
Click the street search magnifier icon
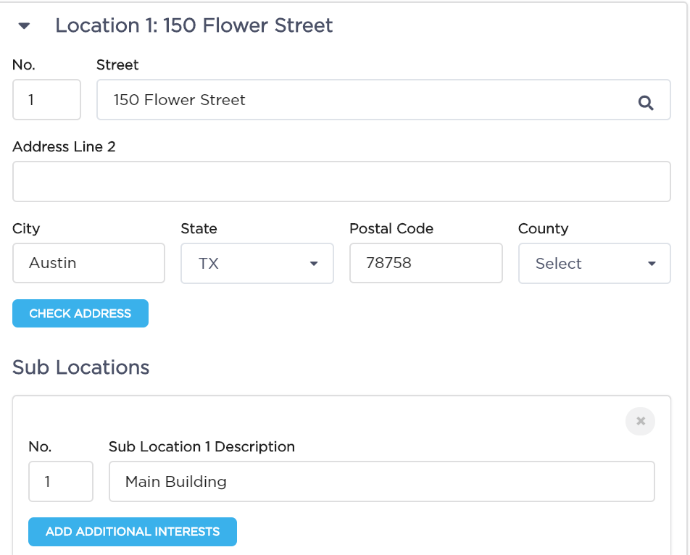tap(646, 103)
